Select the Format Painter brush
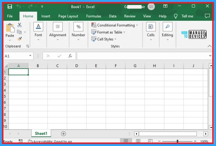The width and height of the screenshot is (216, 146). (x=20, y=39)
